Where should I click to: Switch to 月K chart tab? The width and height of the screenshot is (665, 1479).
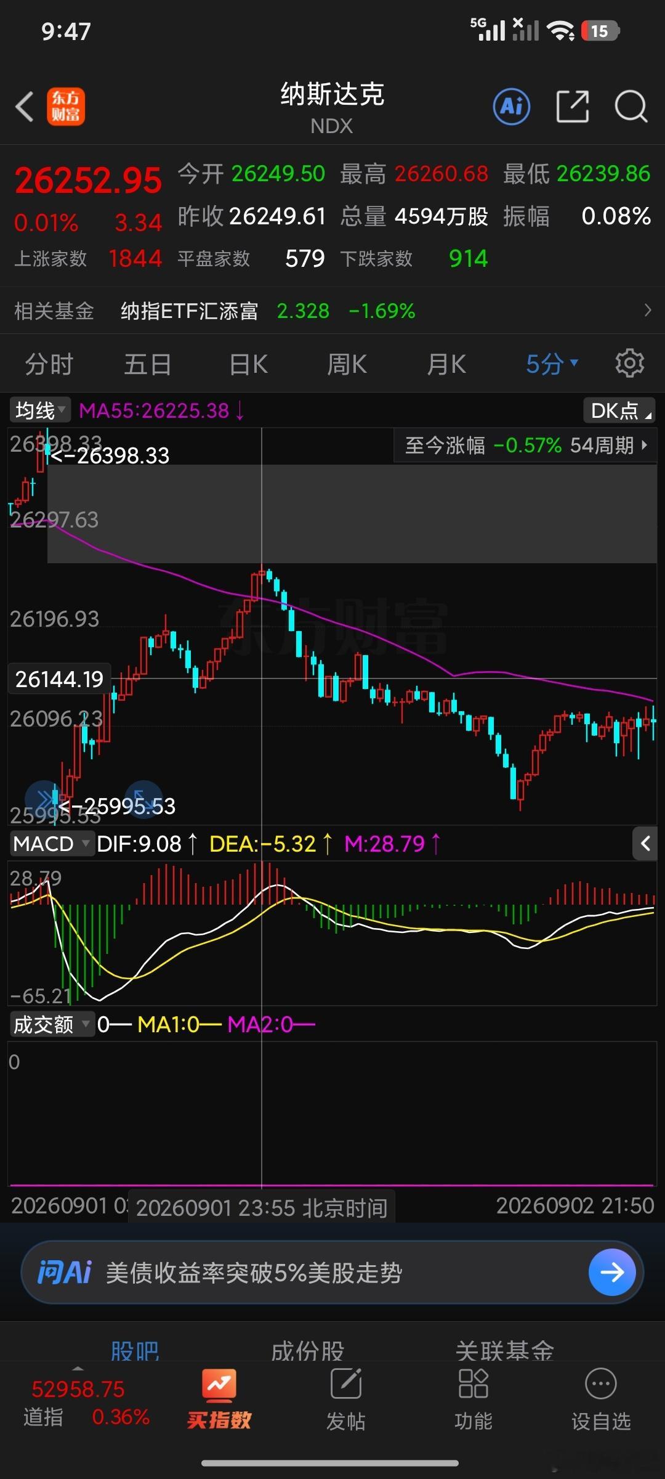pos(446,364)
